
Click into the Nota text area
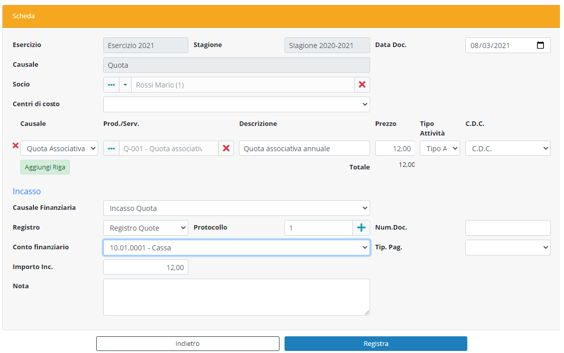[x=236, y=297]
